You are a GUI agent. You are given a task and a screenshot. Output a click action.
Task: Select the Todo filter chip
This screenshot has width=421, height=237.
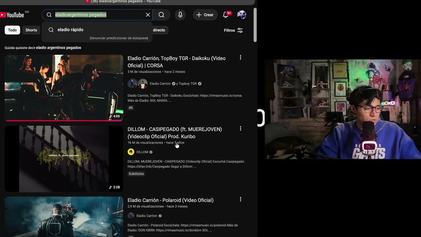[x=12, y=30]
